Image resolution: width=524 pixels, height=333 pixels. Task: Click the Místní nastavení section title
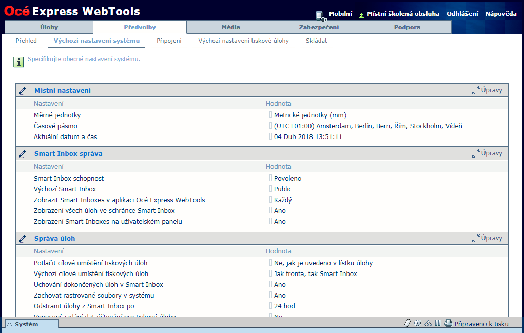(x=63, y=90)
